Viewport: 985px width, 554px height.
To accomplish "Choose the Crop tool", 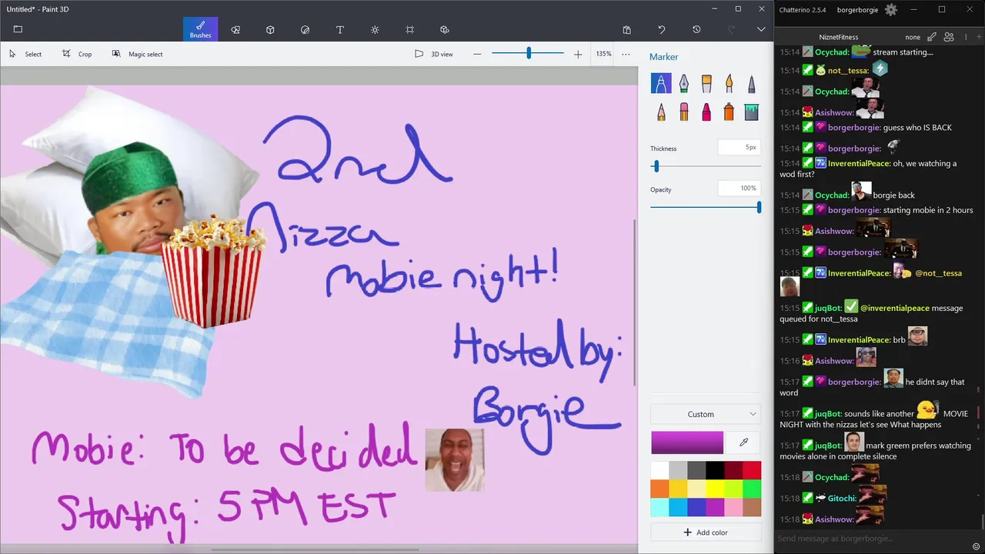I will (77, 54).
